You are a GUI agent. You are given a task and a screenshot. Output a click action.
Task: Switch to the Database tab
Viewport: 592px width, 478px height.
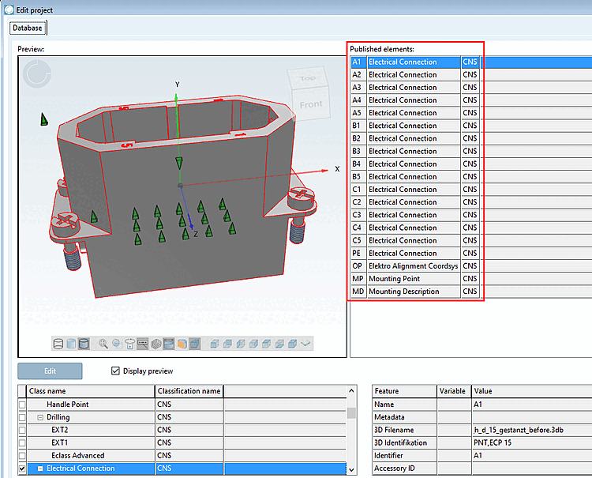pos(28,28)
